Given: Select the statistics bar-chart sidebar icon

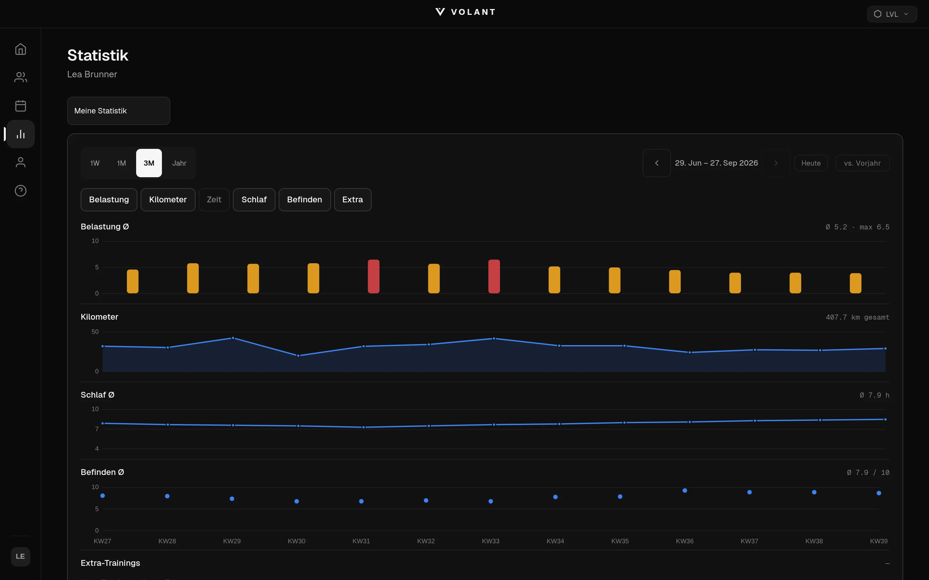Looking at the screenshot, I should tap(20, 134).
